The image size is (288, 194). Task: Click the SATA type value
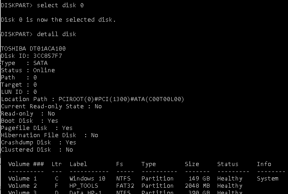click(41, 63)
